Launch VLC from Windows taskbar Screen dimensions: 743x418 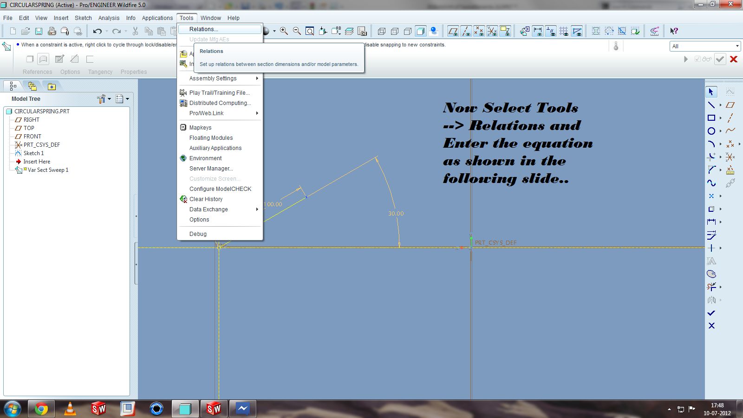[70, 409]
